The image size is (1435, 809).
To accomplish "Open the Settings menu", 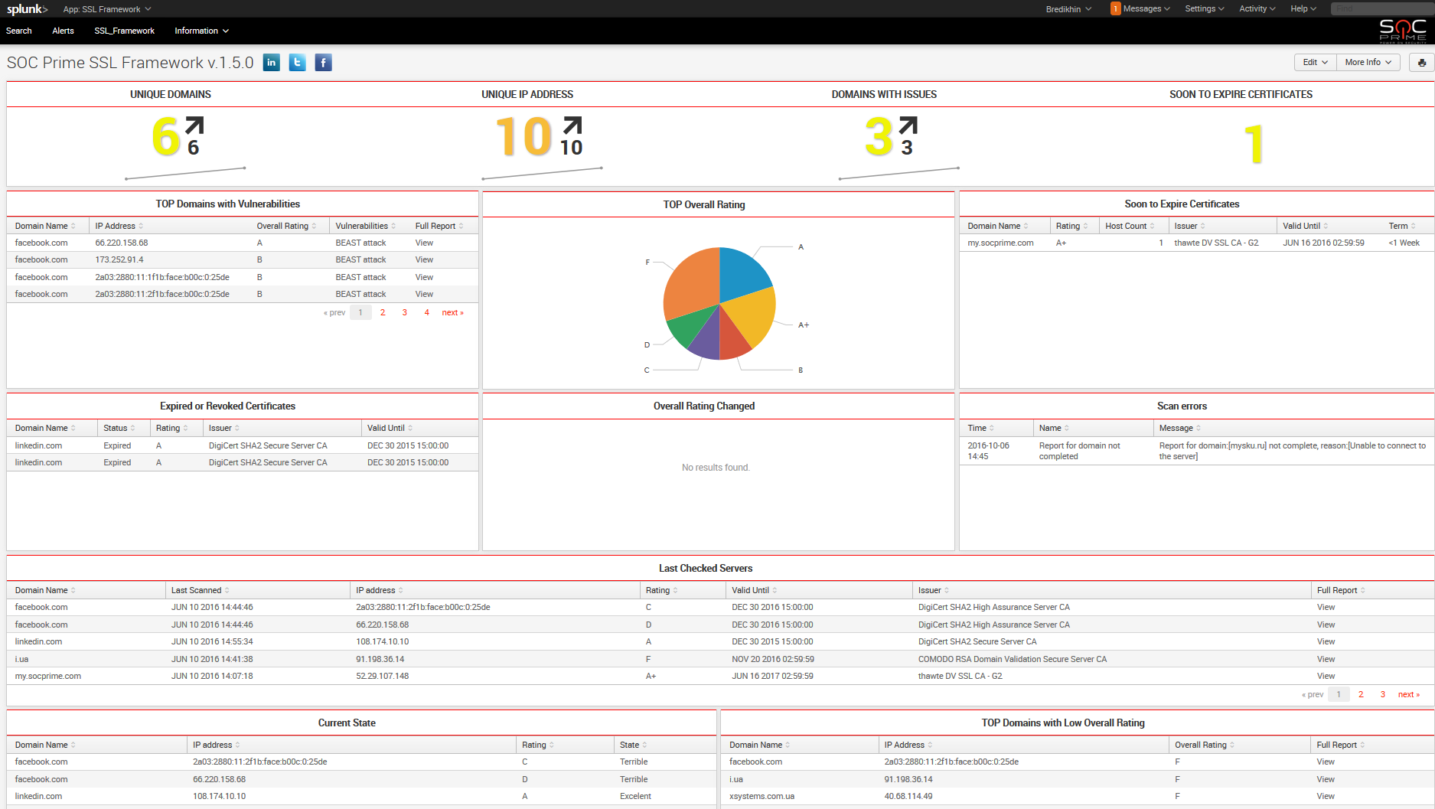I will (1204, 9).
